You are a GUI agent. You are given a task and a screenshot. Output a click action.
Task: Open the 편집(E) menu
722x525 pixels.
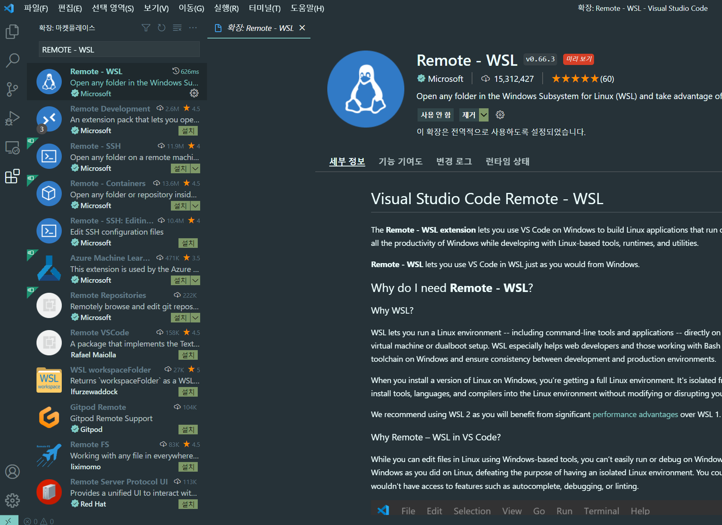(70, 8)
